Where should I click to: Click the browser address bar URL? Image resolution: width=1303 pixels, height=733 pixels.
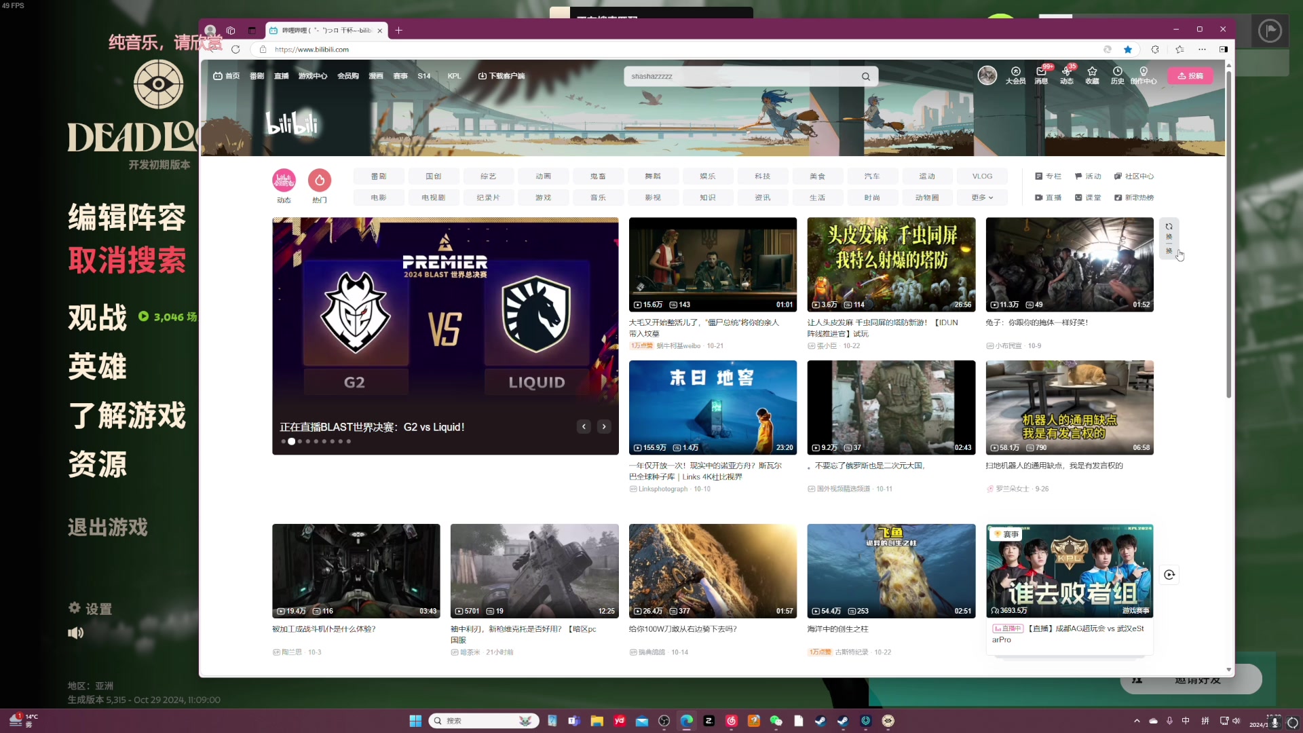[311, 50]
